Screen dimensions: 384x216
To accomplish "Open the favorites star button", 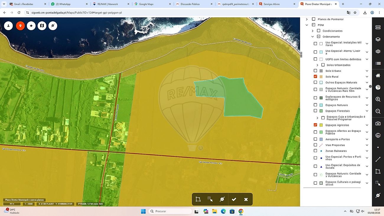I will (31, 26).
